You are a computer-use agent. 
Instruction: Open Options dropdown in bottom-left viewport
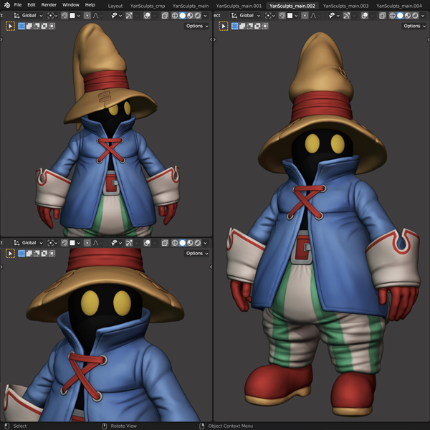197,254
